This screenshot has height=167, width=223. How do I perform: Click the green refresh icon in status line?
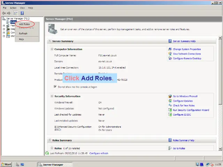[47, 153]
